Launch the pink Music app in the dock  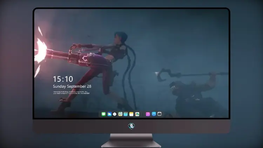click(x=148, y=114)
